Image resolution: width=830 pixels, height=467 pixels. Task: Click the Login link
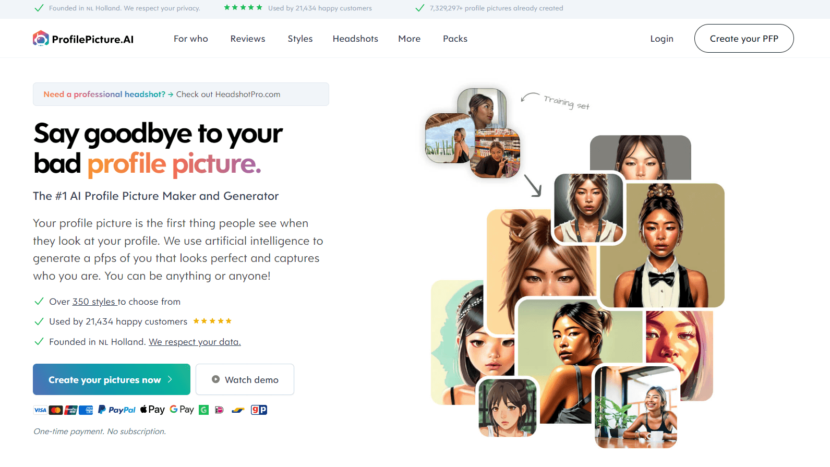point(661,39)
